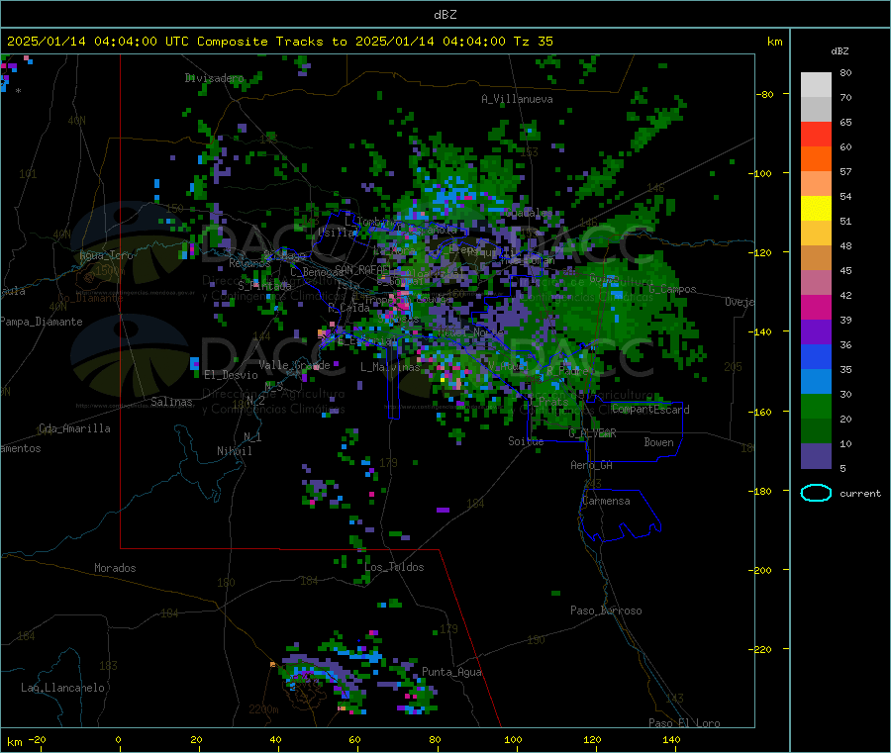This screenshot has height=753, width=891.
Task: Click the dBZ title at top
Action: (x=445, y=15)
